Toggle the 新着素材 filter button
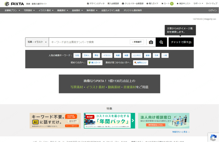This screenshot has height=142, width=219. [137, 42]
